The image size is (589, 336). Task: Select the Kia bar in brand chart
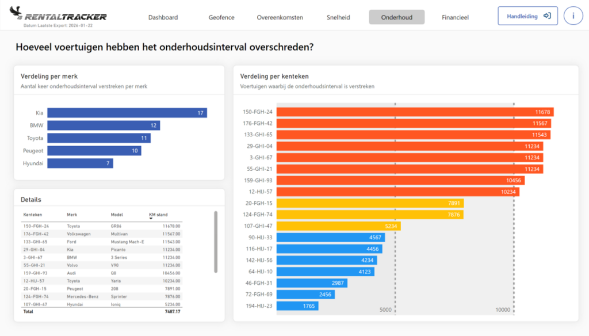[x=127, y=113]
